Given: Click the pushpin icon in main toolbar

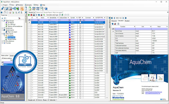Looking at the screenshot, I should (2, 9).
